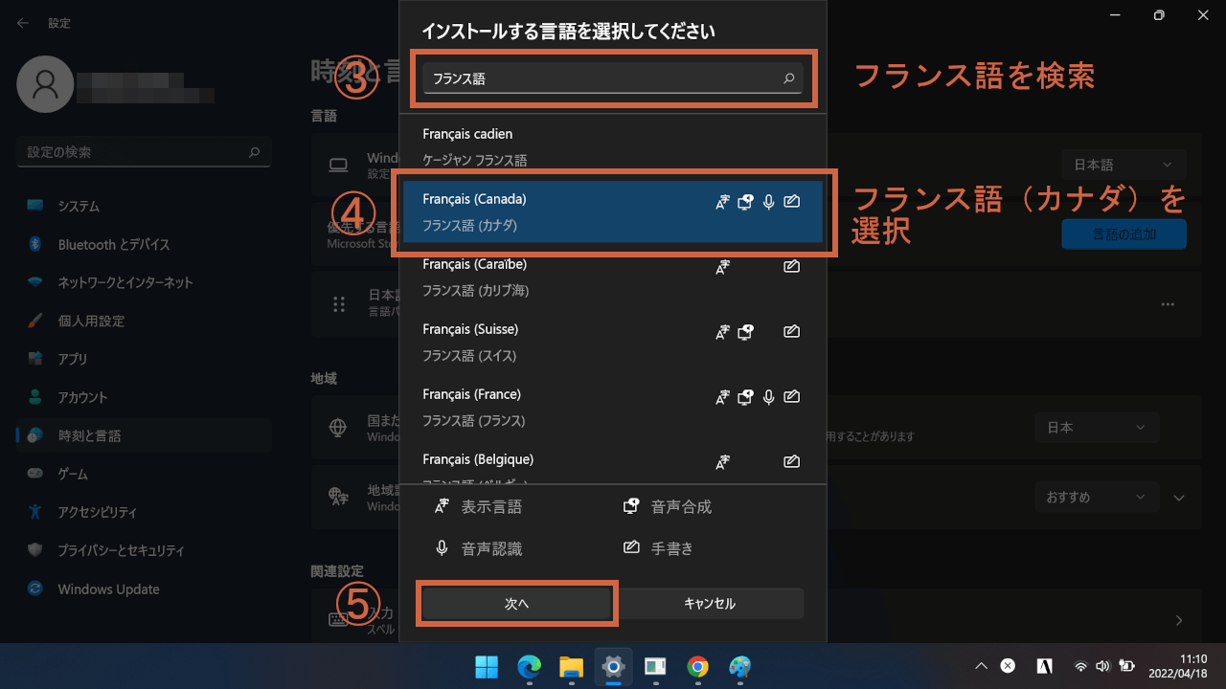
Task: Open システム in Settings sidebar
Action: 144,206
